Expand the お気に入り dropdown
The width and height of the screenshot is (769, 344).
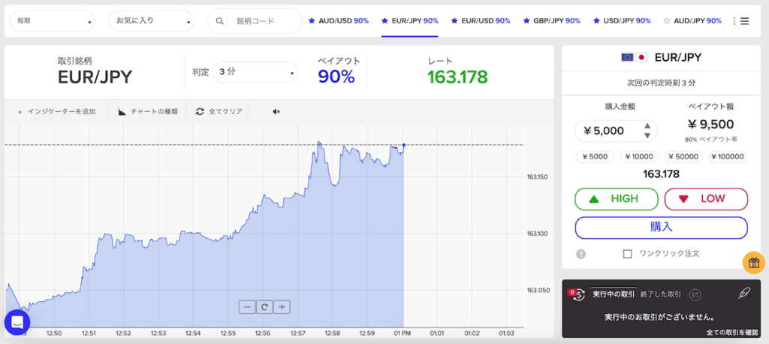pos(151,21)
